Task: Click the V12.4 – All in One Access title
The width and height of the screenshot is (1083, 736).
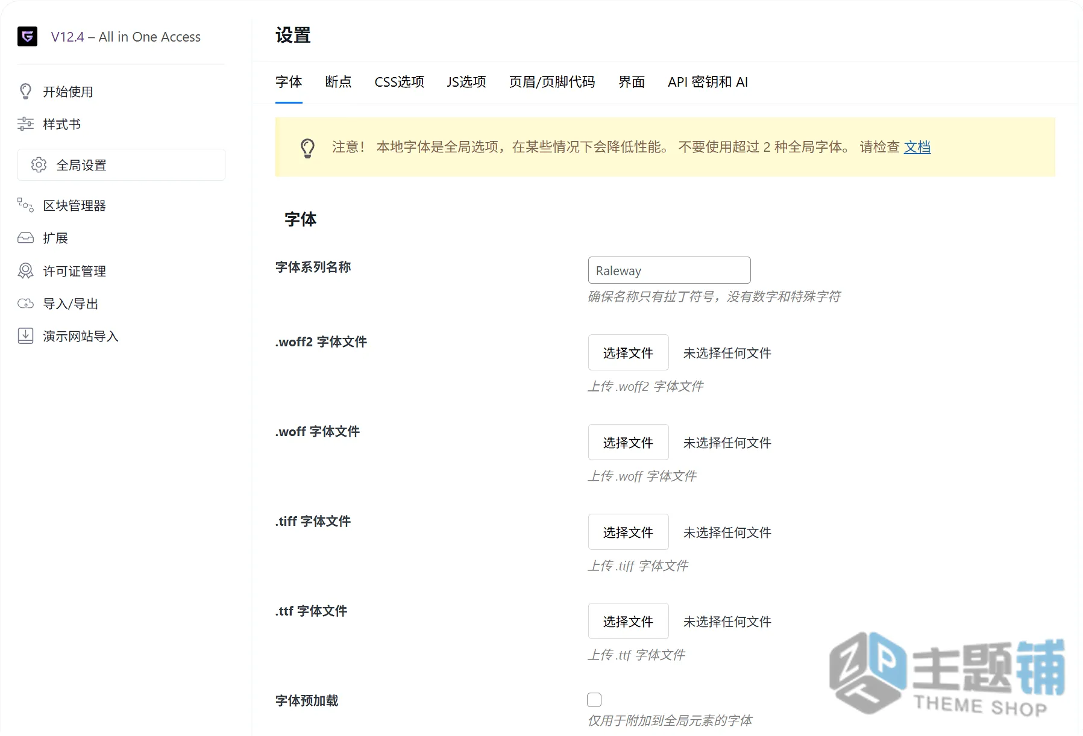Action: [126, 37]
